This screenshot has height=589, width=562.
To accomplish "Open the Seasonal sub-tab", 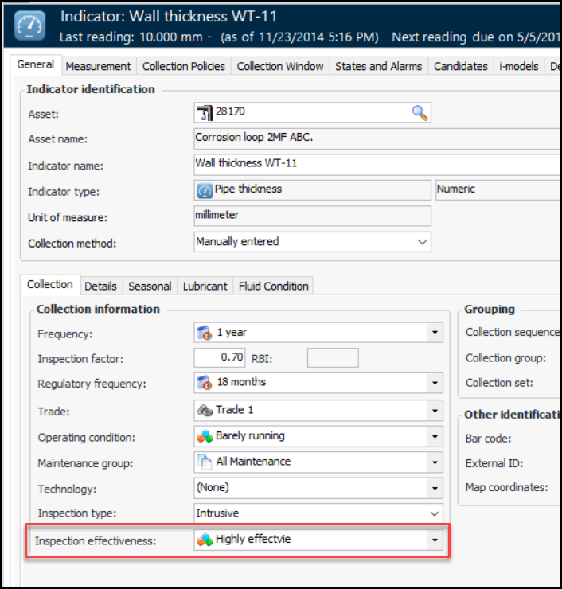I will [x=150, y=287].
